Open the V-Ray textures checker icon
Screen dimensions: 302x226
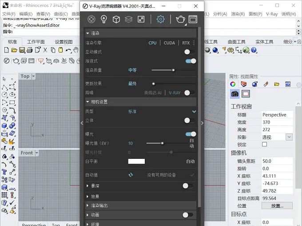click(141, 19)
